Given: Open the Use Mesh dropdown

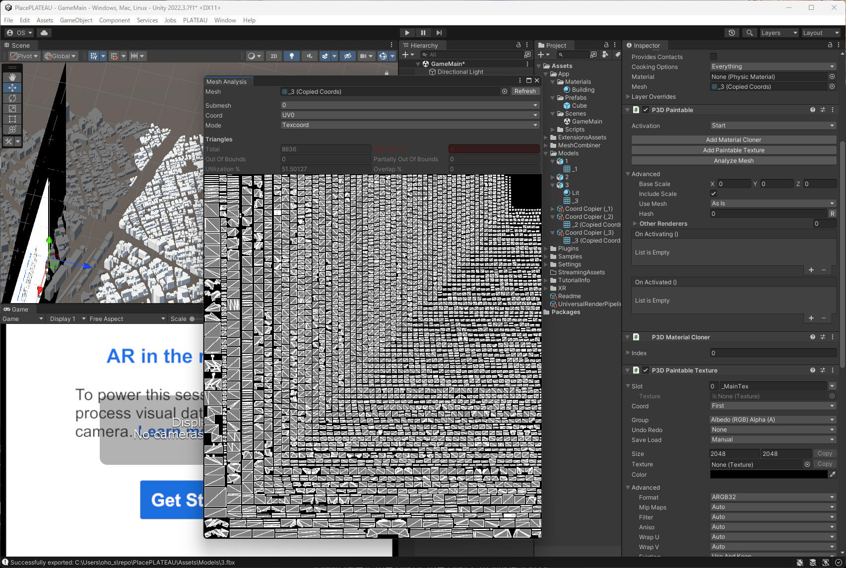Looking at the screenshot, I should 773,203.
